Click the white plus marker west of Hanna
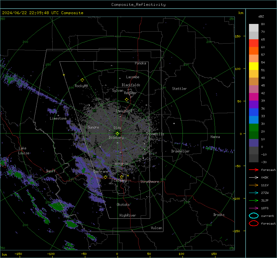 [174, 123]
